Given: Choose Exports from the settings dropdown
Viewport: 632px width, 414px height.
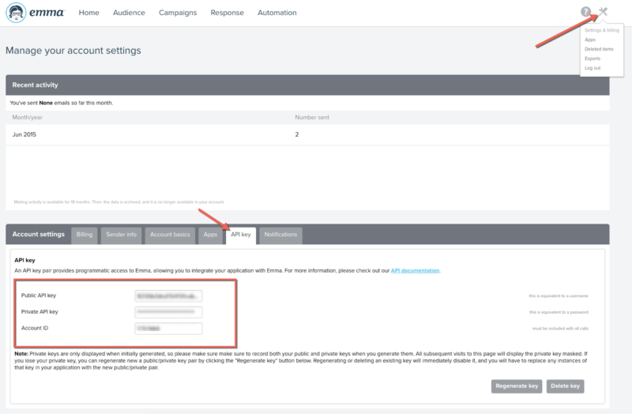Looking at the screenshot, I should 592,58.
